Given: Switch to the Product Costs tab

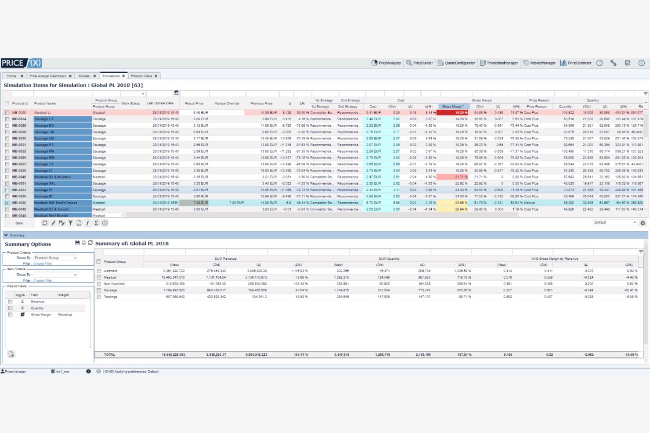Looking at the screenshot, I should (141, 75).
